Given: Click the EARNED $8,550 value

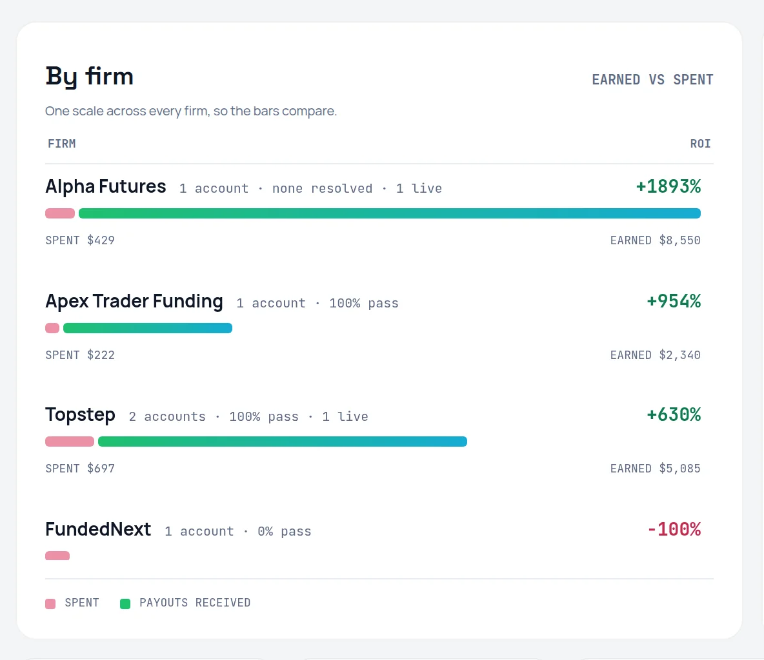Looking at the screenshot, I should [x=656, y=240].
